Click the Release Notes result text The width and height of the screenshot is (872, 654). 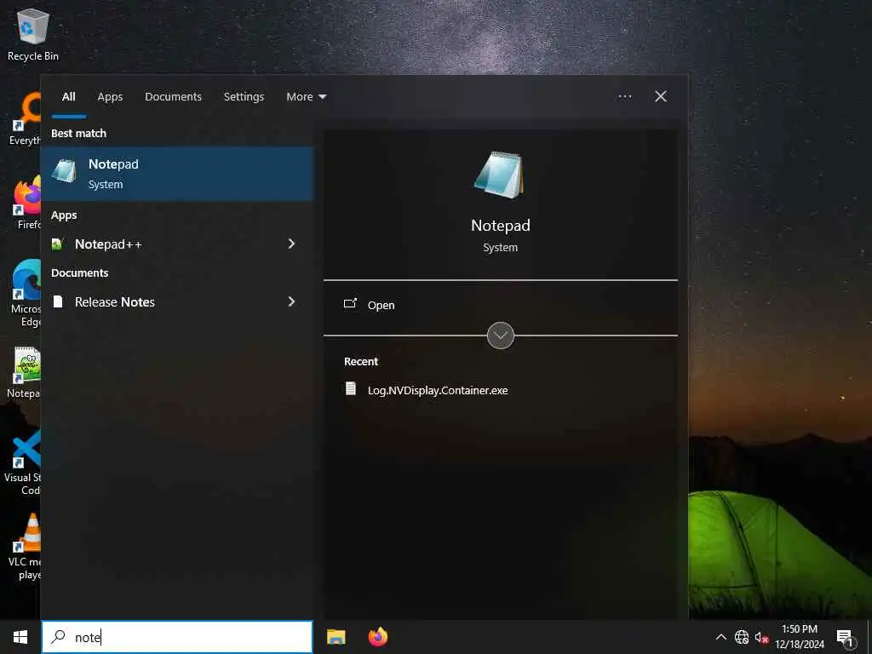coord(115,302)
